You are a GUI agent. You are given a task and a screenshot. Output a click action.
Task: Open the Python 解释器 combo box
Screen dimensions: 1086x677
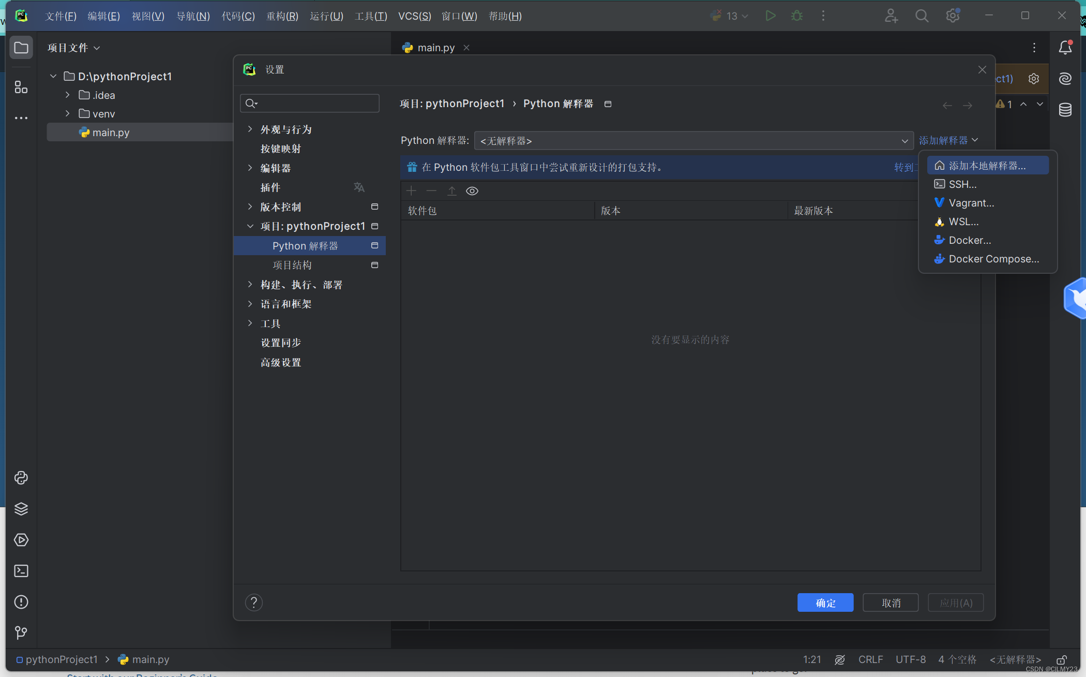pyautogui.click(x=693, y=141)
